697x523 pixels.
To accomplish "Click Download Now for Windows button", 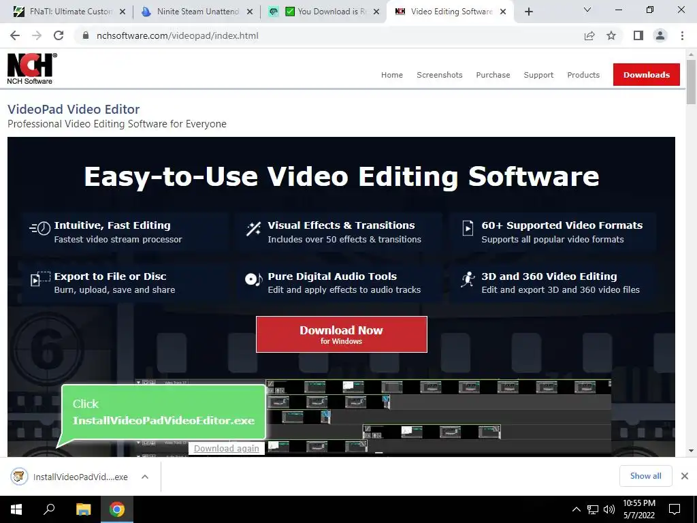I will [x=342, y=334].
